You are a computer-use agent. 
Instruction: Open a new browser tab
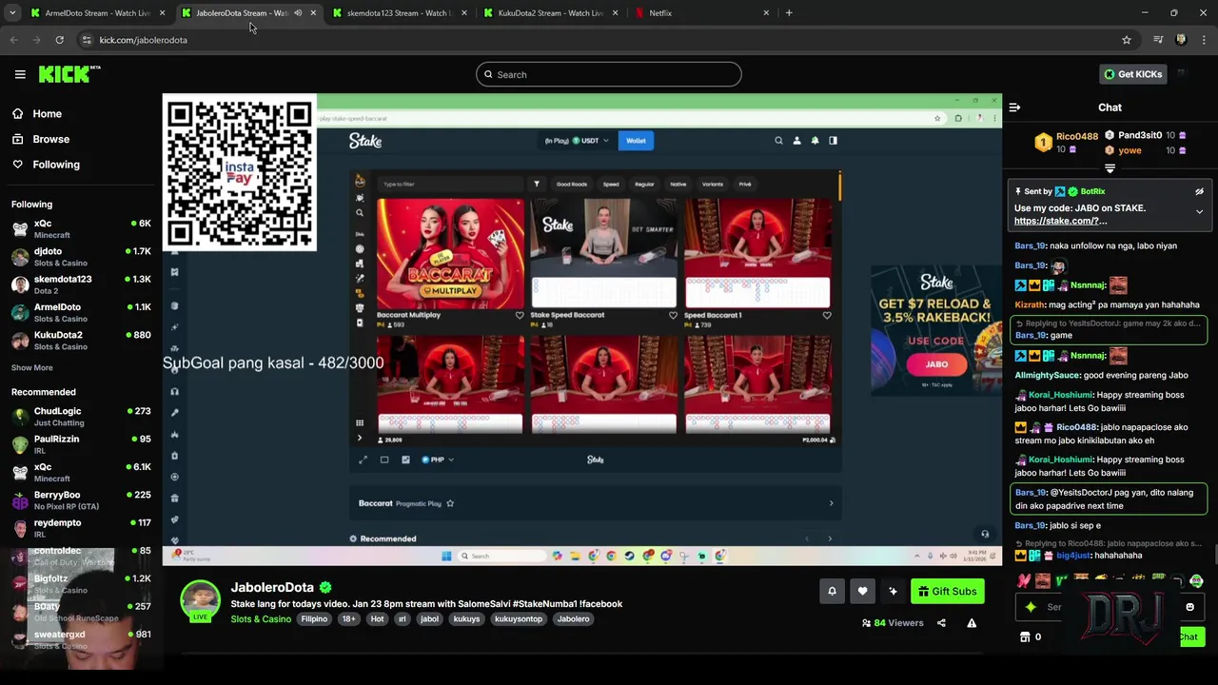[789, 13]
